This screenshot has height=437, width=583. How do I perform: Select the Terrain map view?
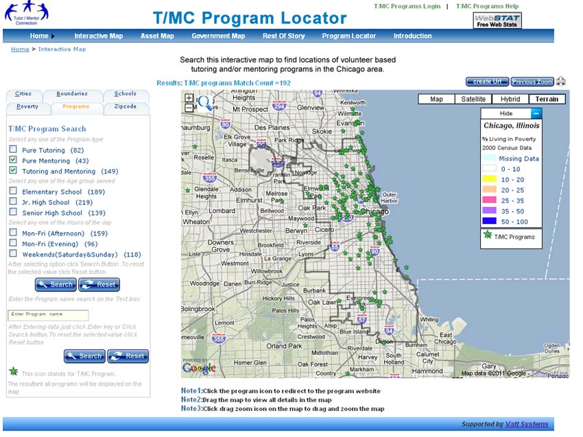[547, 99]
